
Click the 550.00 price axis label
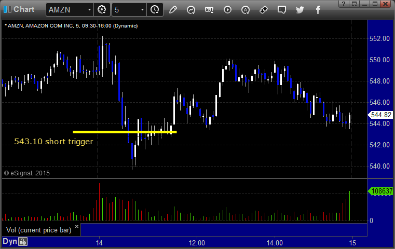pyautogui.click(x=379, y=60)
